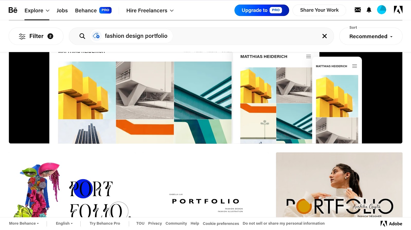Expand the Hire Freelancers menu
This screenshot has width=411, height=230.
(150, 11)
